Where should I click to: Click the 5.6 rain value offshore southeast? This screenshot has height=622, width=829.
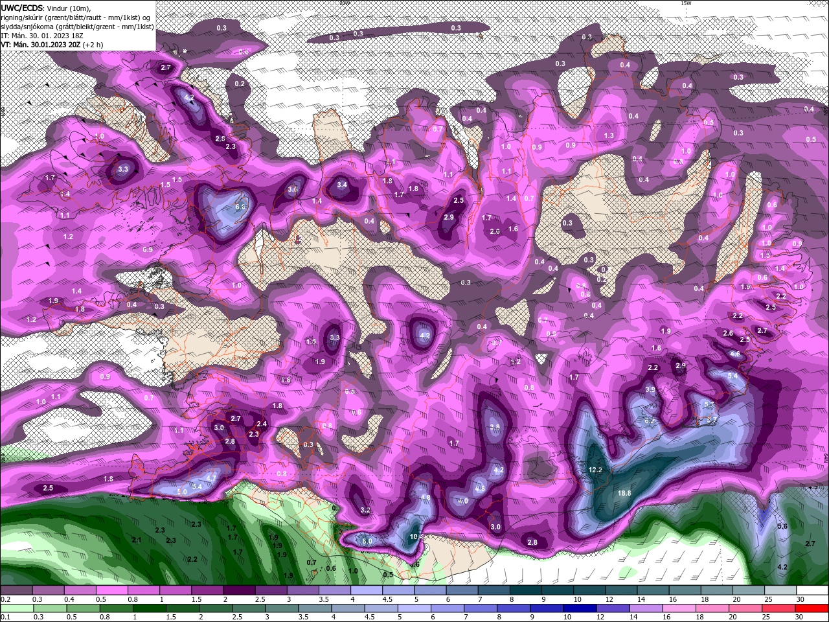[x=782, y=526]
